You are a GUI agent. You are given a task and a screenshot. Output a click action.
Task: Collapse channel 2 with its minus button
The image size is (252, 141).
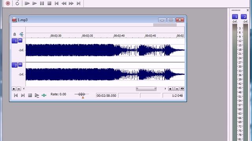20,65
